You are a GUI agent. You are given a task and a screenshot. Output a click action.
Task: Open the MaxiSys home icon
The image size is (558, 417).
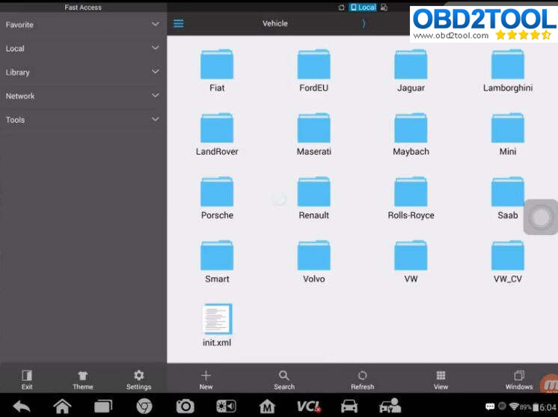point(267,407)
